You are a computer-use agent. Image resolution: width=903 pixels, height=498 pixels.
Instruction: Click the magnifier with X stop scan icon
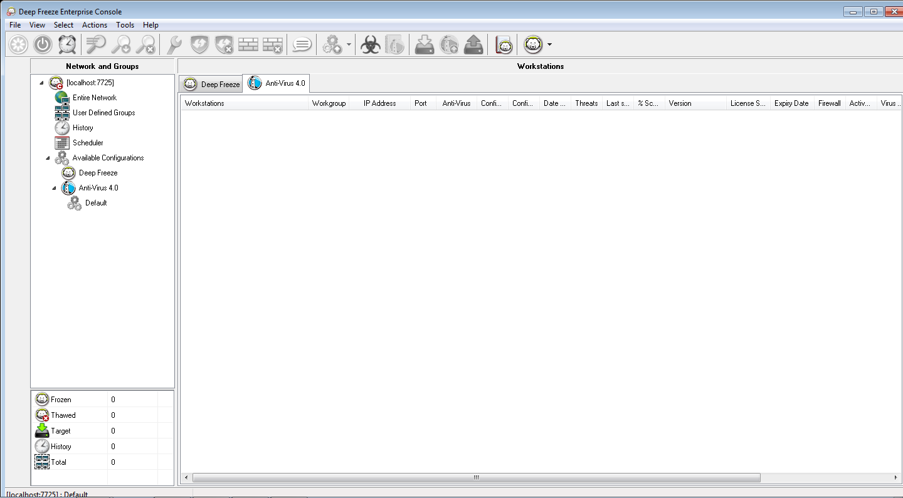(x=145, y=44)
